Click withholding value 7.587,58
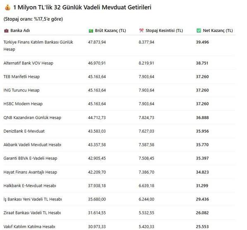247x230 pixels. tap(146, 145)
